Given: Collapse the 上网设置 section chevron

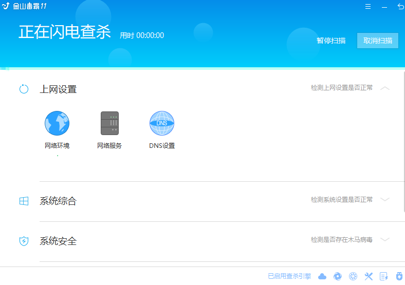Looking at the screenshot, I should click(x=385, y=88).
